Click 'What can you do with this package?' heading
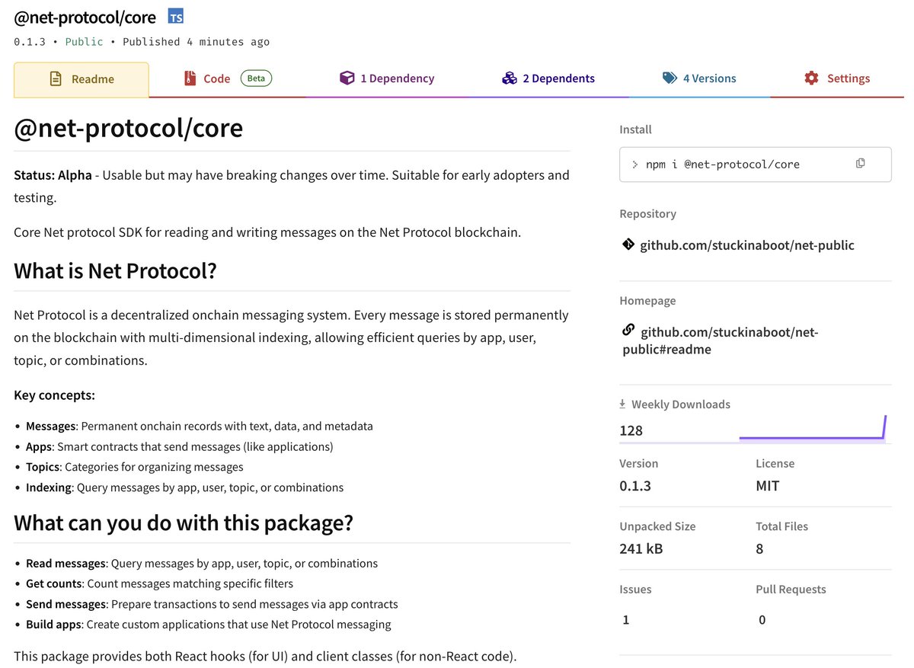This screenshot has height=668, width=914. coord(184,523)
